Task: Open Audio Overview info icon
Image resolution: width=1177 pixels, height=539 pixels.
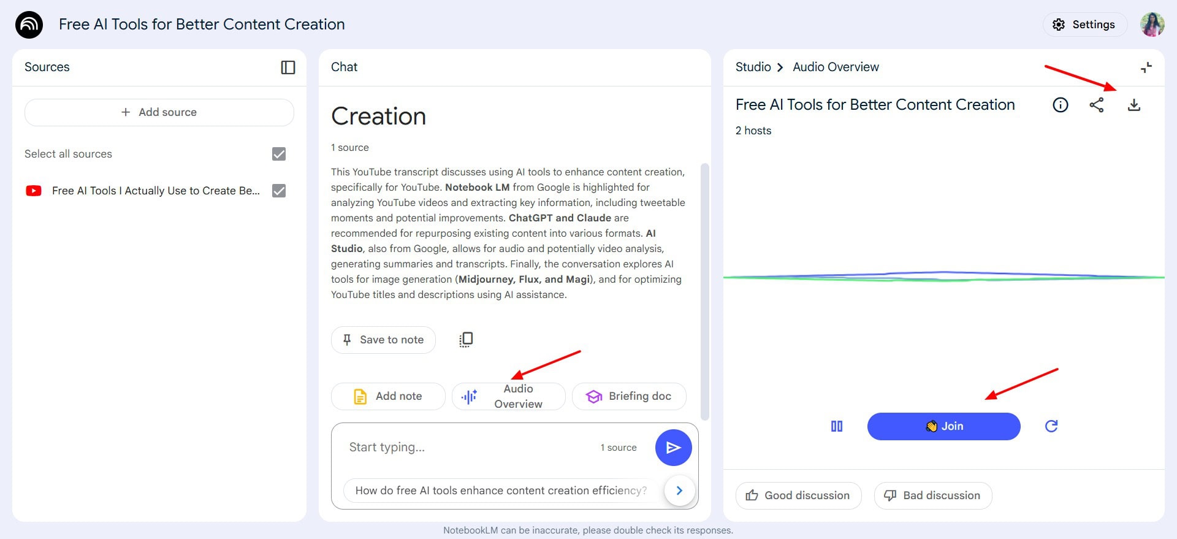Action: (1060, 105)
